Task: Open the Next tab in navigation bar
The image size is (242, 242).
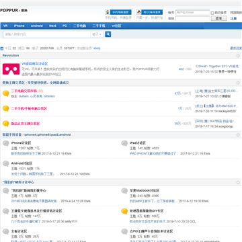Action: [x=52, y=26]
